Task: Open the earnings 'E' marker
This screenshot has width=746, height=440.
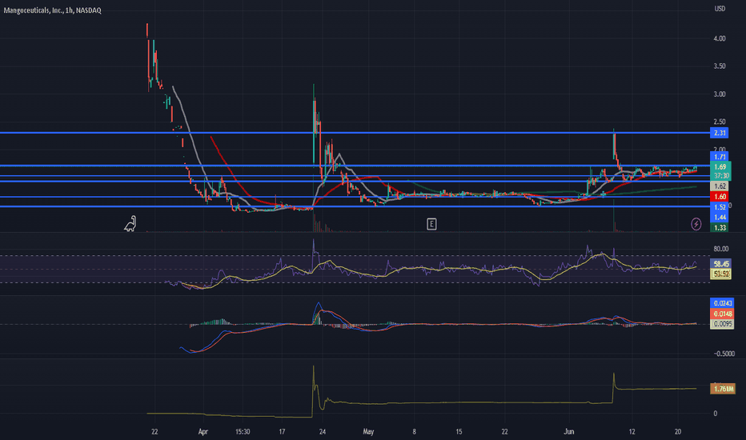Action: pos(431,224)
